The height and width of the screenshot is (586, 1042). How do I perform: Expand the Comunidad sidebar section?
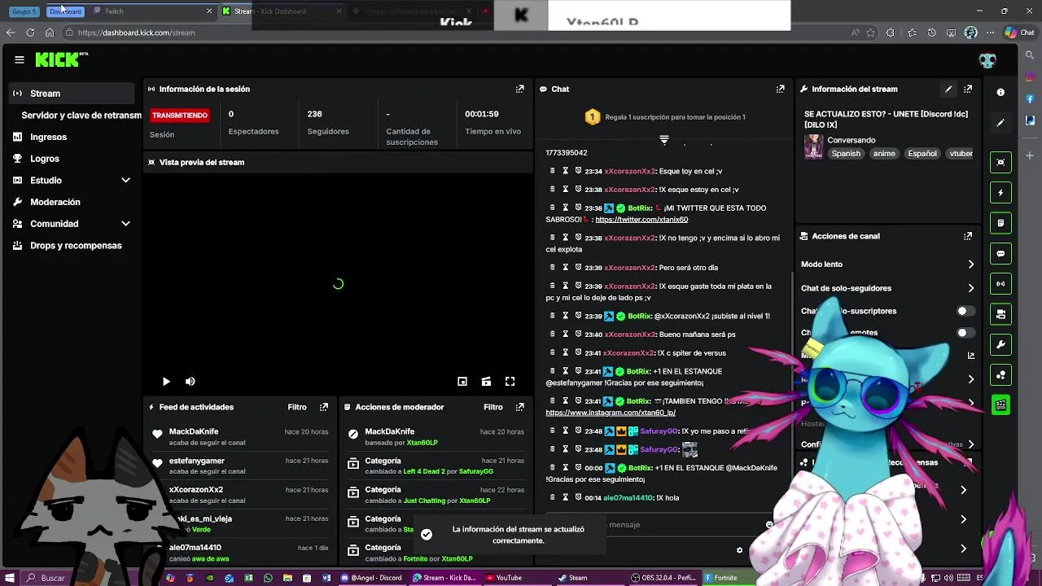click(x=125, y=224)
